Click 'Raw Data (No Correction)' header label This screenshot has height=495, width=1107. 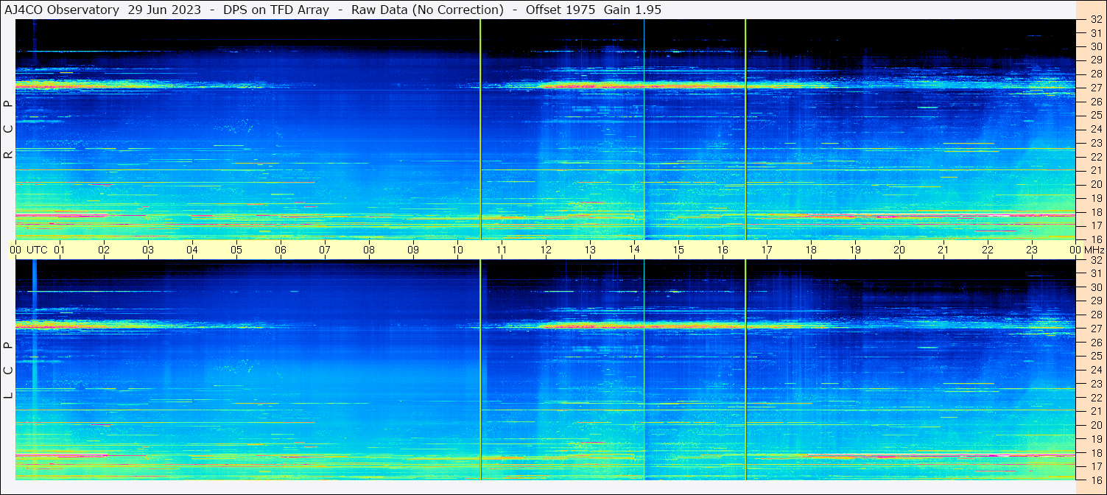[428, 10]
